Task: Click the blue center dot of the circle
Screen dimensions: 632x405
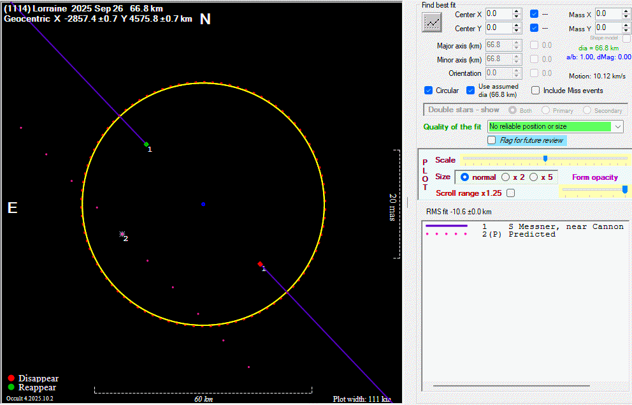Action: 203,204
